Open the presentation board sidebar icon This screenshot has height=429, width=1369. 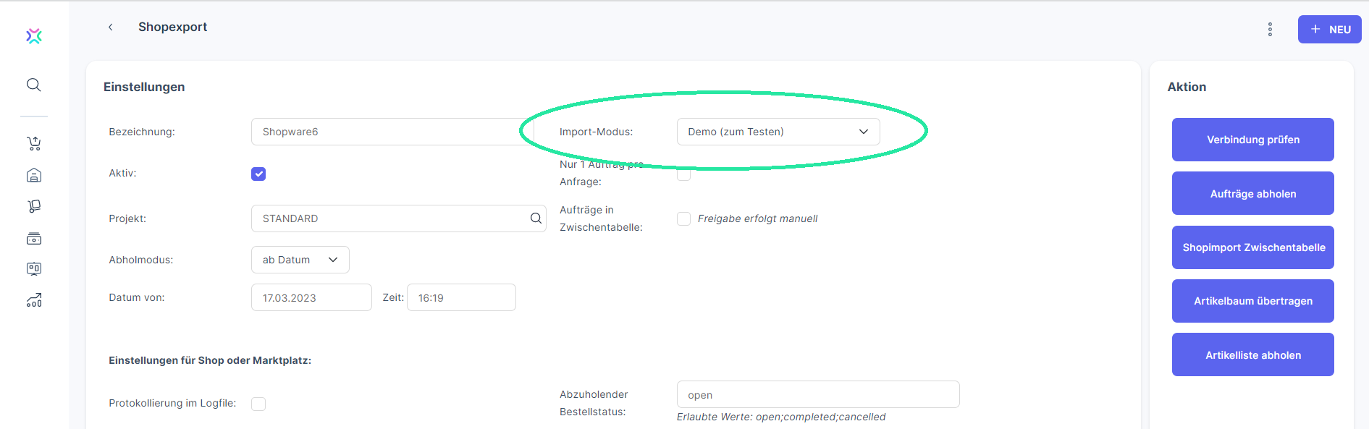pos(34,269)
